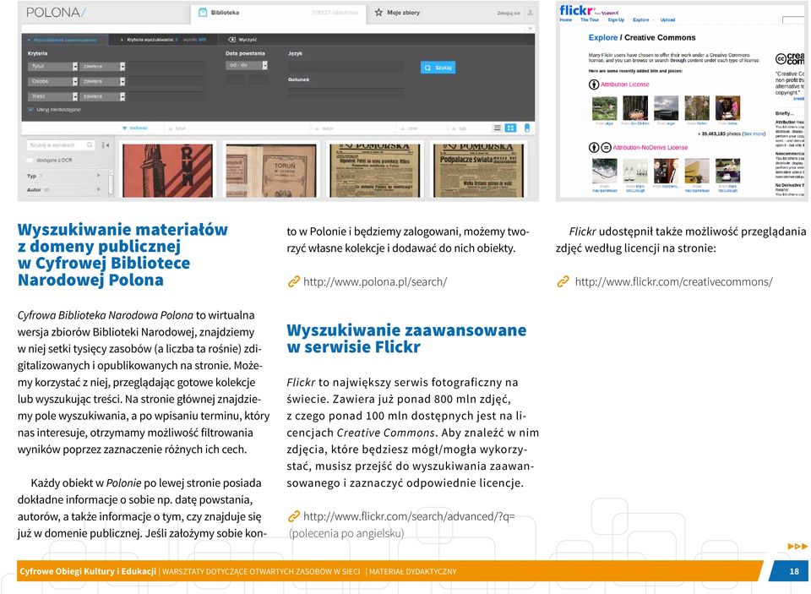This screenshot has height=594, width=811.
Task: Collapse the Polona filter sidebar icon
Action: [x=105, y=145]
